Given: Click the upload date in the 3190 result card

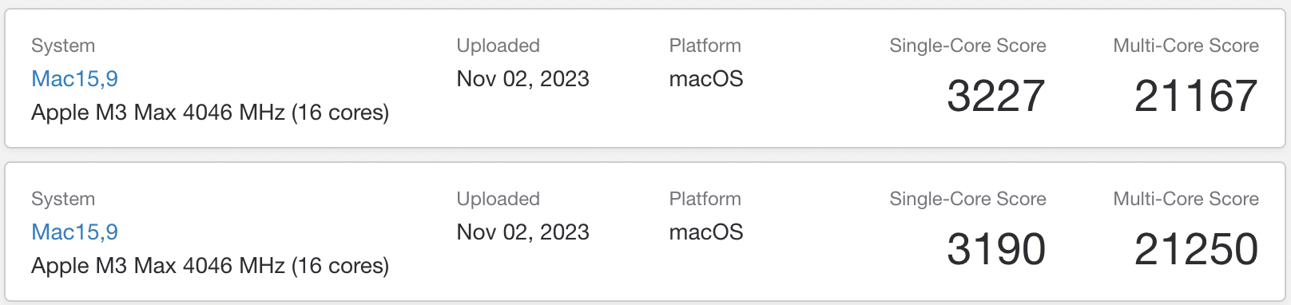Looking at the screenshot, I should click(x=522, y=232).
